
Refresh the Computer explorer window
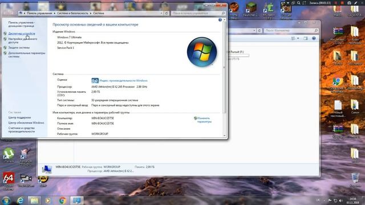pos(259,30)
